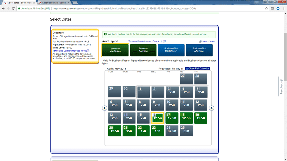Select May 15 at 25K miles
Image resolution: width=287 pixels, height=161 pixels.
click(x=143, y=118)
